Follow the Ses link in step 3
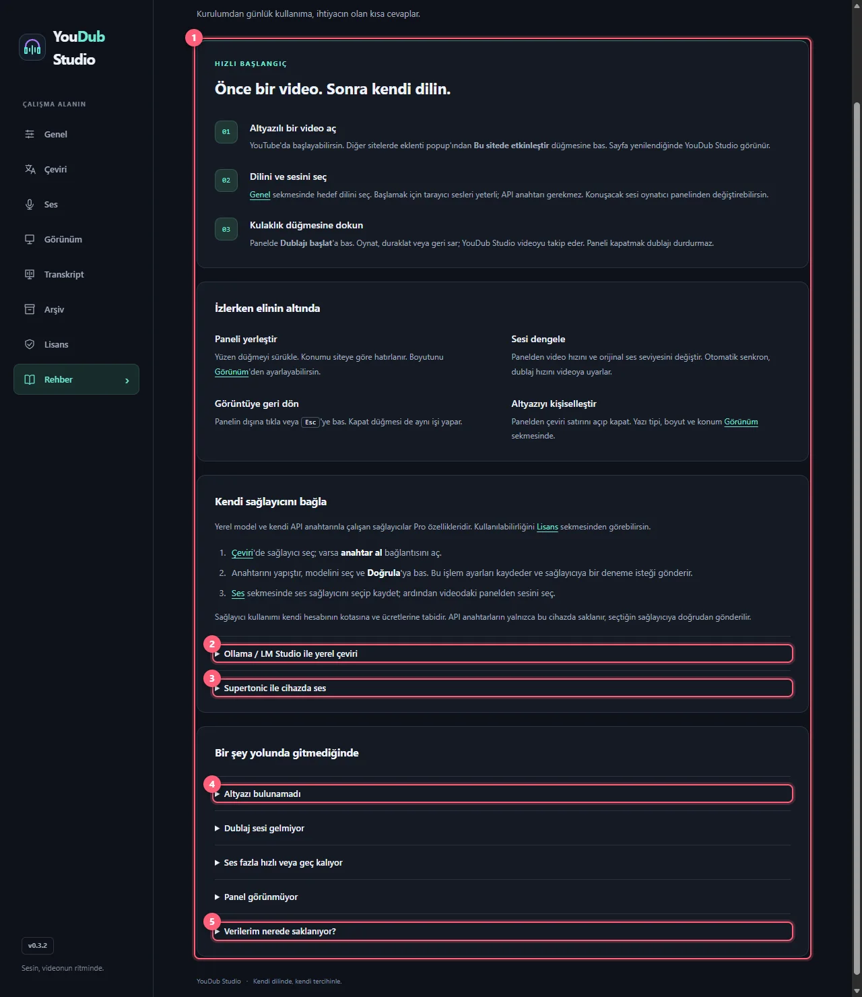Viewport: 862px width, 997px height. point(238,593)
